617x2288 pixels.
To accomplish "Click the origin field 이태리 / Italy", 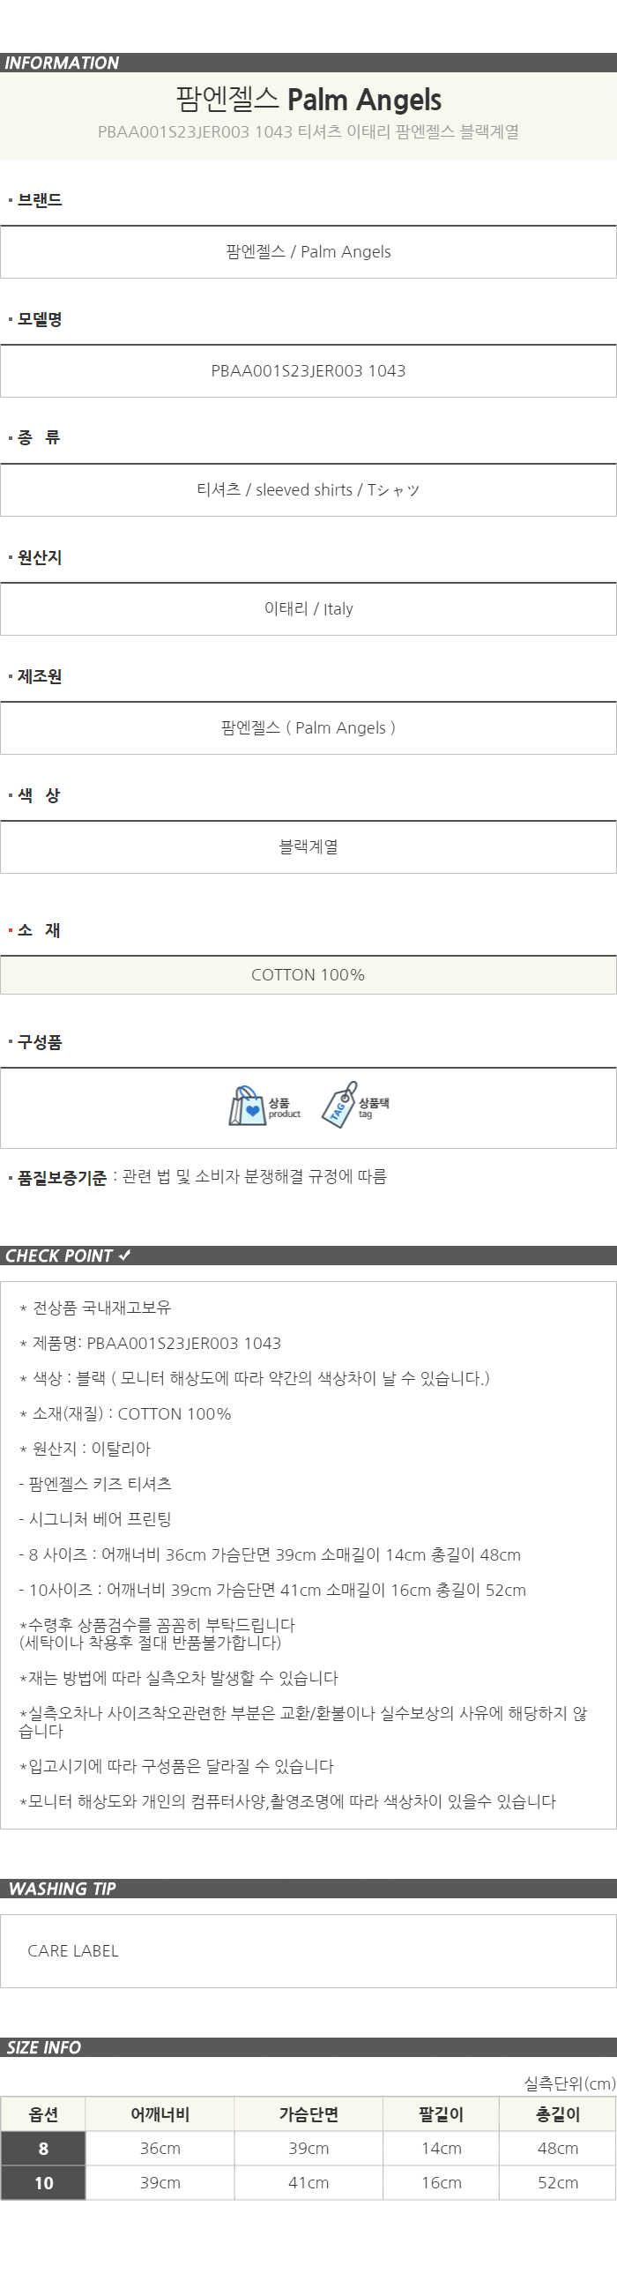I will tap(308, 608).
